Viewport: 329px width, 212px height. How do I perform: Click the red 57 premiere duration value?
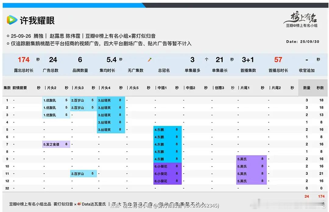[x=278, y=60]
